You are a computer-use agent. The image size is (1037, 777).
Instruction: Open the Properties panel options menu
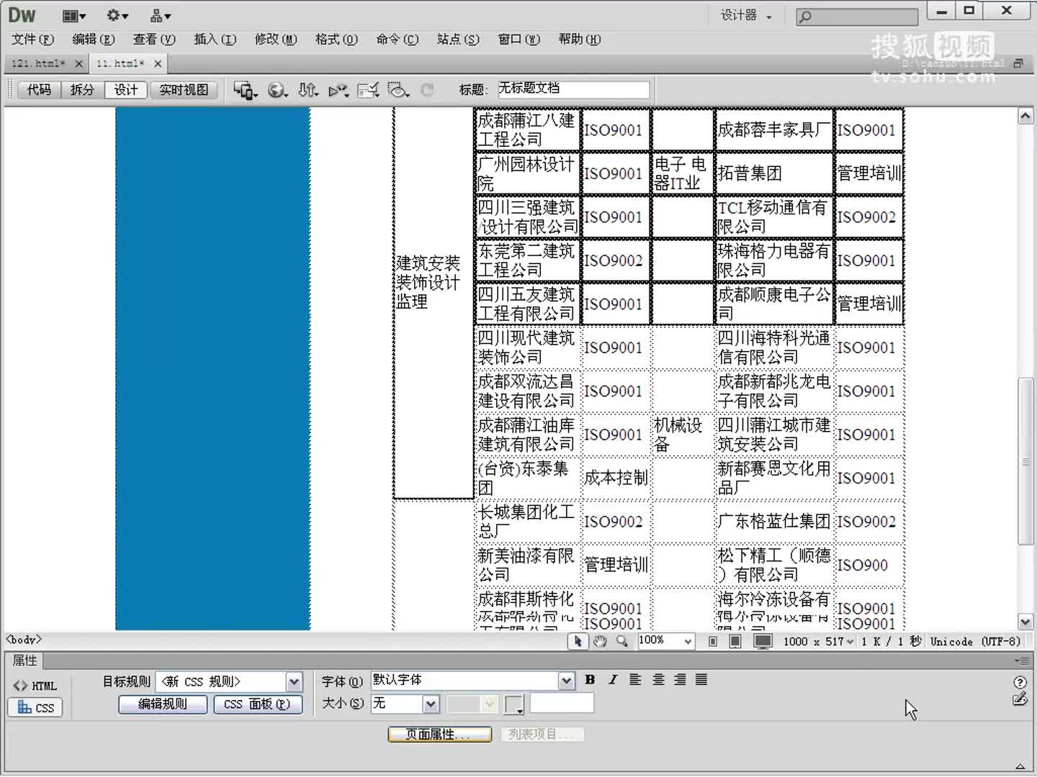click(x=1021, y=660)
